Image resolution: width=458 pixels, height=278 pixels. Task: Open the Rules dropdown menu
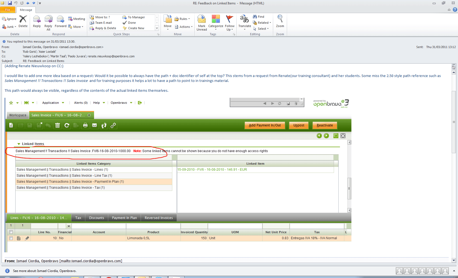[182, 19]
